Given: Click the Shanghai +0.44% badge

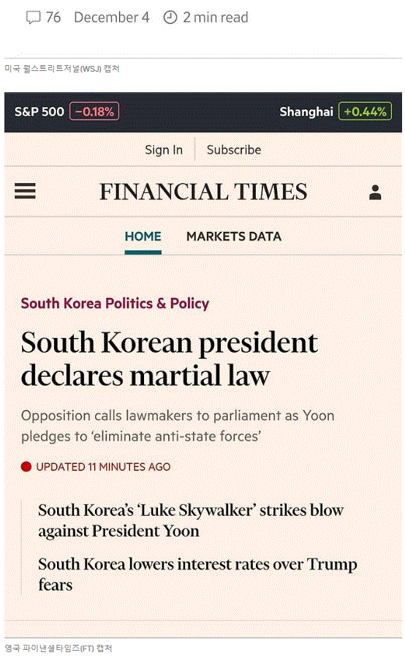Looking at the screenshot, I should pyautogui.click(x=366, y=111).
